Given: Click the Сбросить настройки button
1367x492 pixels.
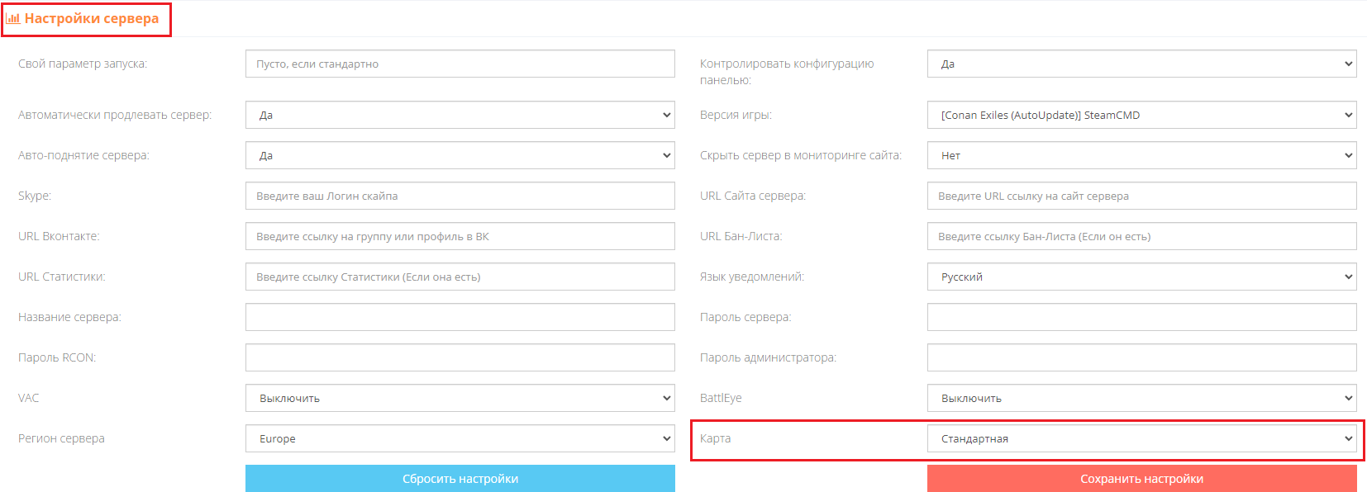Looking at the screenshot, I should point(460,479).
